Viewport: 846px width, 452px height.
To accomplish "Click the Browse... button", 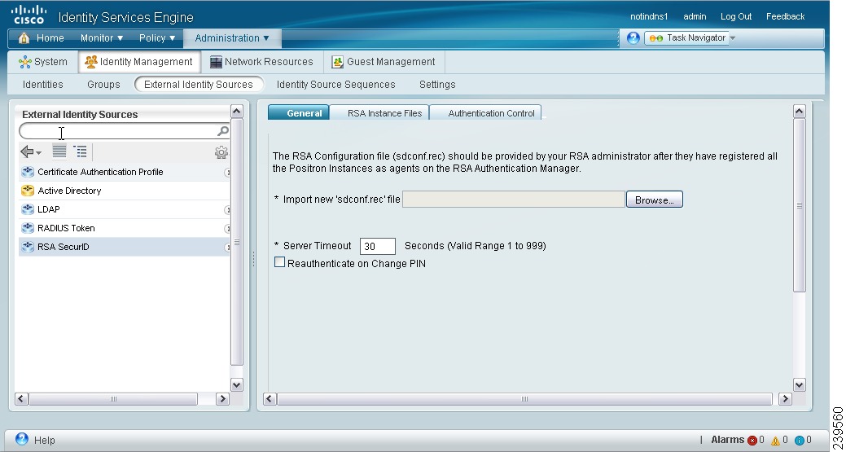I will 655,200.
